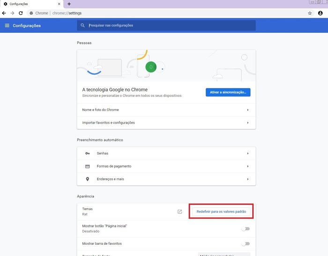Select the Configurações browser tab
328x256 pixels.
click(32, 4)
